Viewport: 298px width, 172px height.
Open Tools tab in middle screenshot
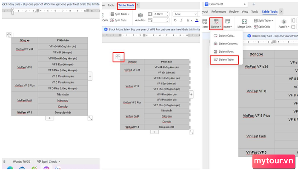tap(111, 6)
